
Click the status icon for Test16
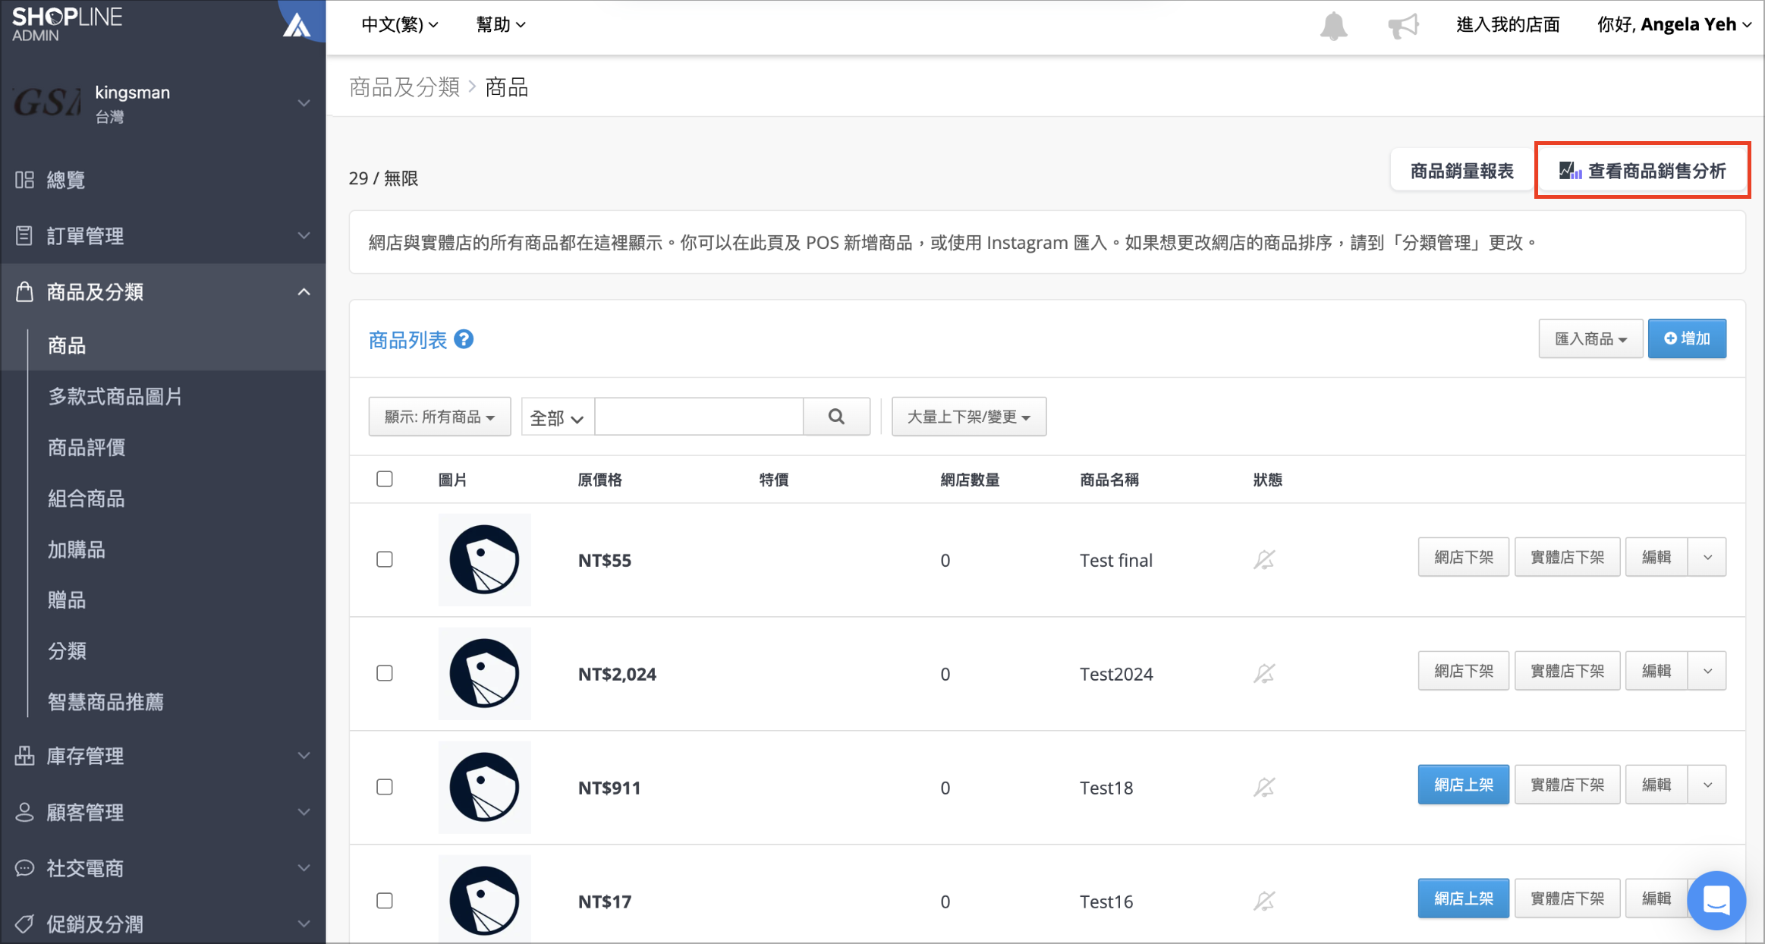point(1264,902)
